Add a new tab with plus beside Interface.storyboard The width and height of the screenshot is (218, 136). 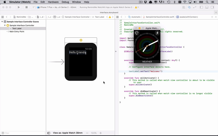[216, 13]
